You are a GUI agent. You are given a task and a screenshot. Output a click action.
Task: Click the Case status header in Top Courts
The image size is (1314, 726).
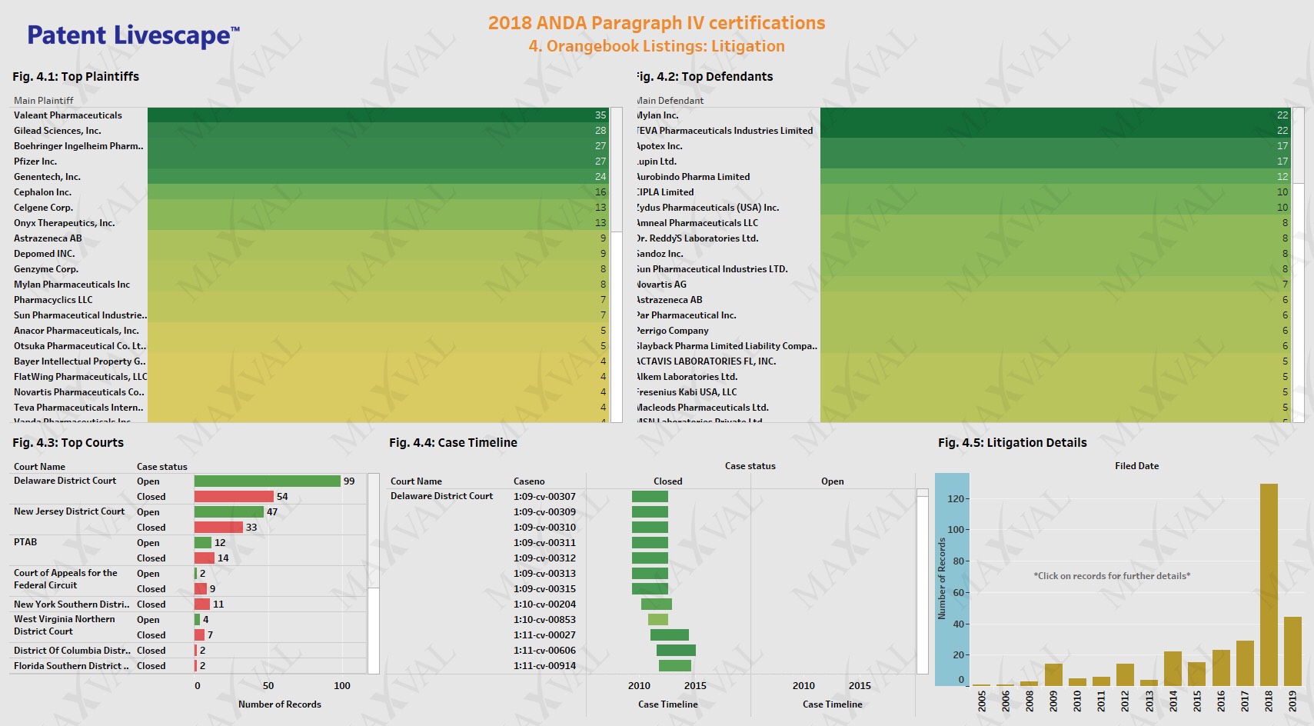[x=162, y=466]
